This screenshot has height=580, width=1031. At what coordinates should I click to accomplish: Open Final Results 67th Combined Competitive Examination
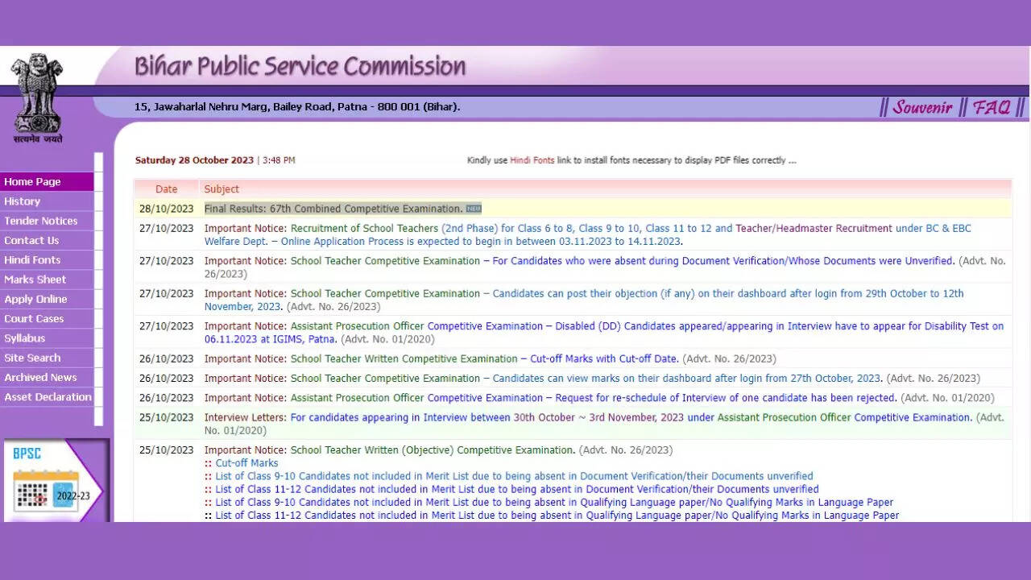(x=333, y=209)
